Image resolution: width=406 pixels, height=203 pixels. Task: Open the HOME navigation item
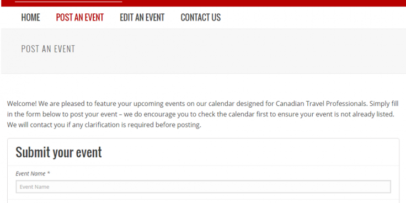(x=30, y=18)
